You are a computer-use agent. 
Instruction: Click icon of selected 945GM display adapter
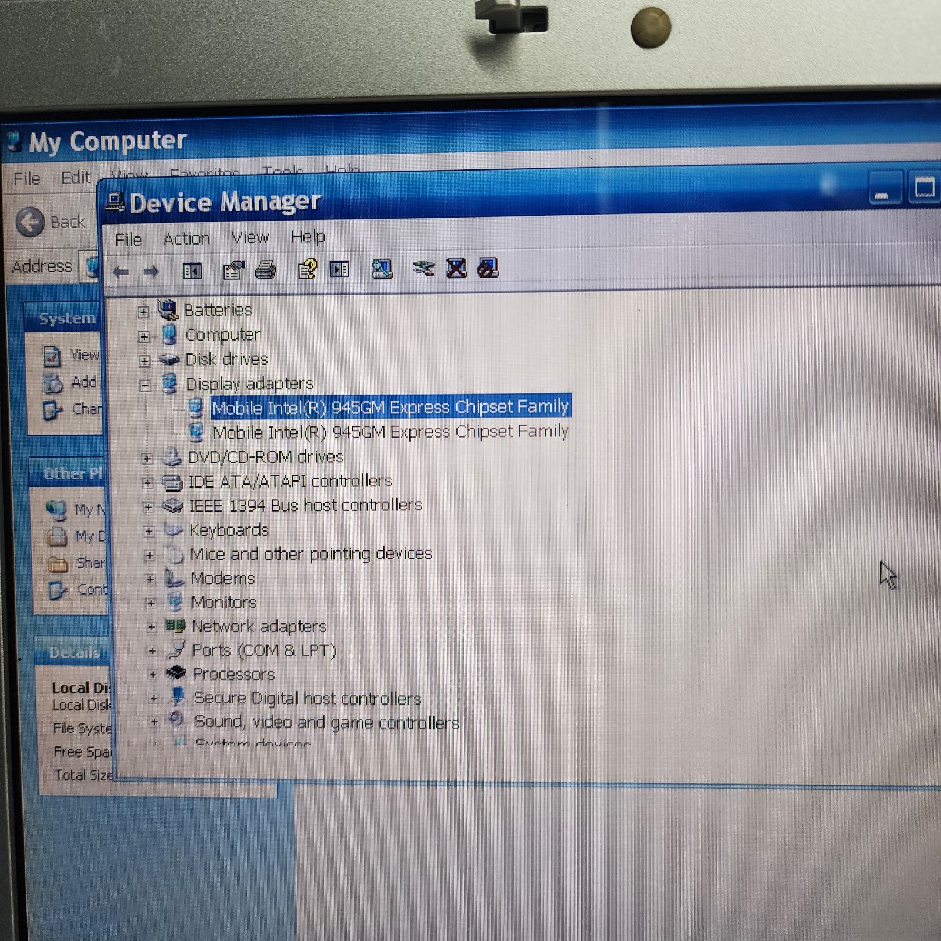195,408
